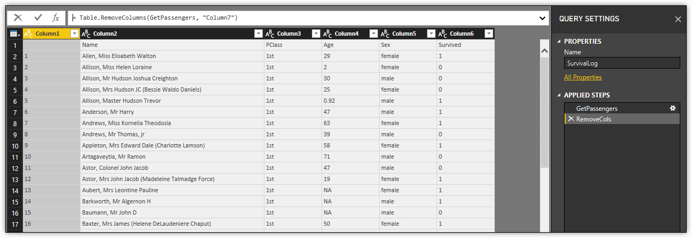Open Column1 filter dropdown
This screenshot has height=238, width=692.
click(x=74, y=34)
